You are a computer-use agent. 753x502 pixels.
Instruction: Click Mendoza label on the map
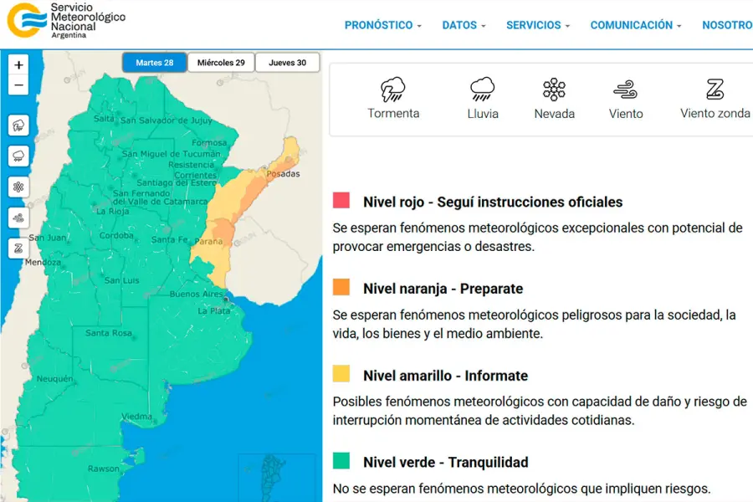44,262
